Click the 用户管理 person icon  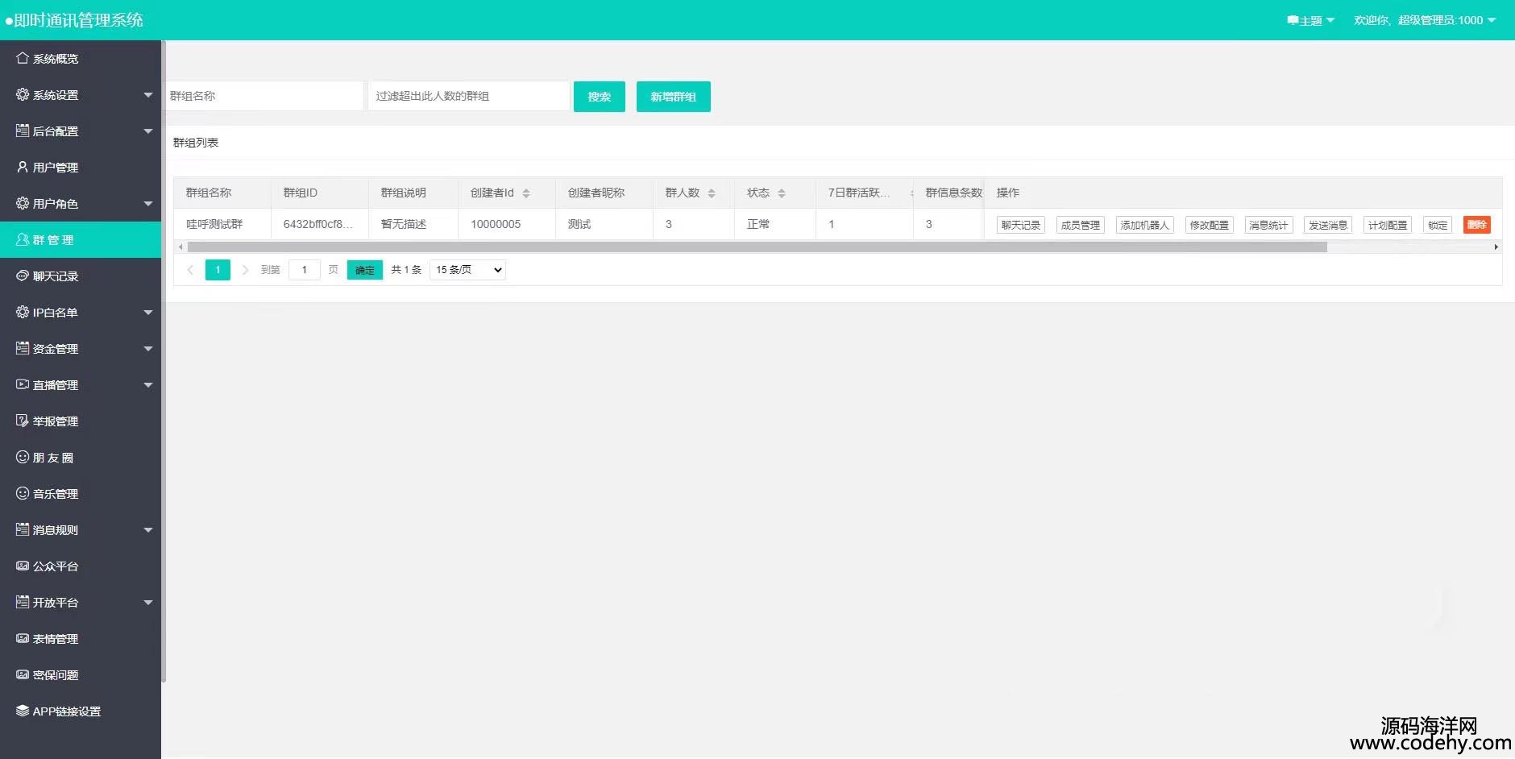tap(23, 167)
